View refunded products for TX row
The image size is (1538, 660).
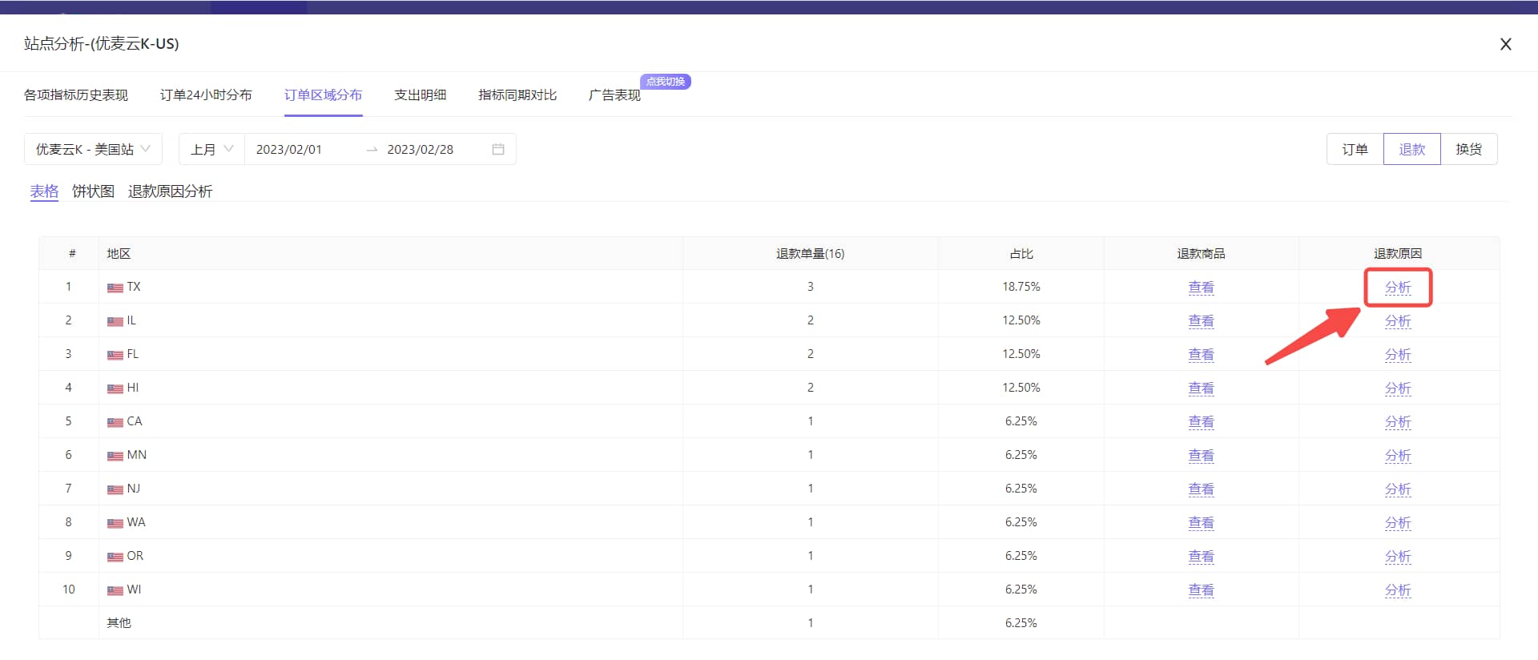click(x=1201, y=287)
